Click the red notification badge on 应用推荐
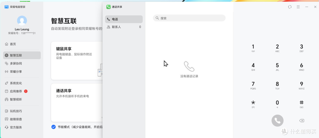 (26, 91)
